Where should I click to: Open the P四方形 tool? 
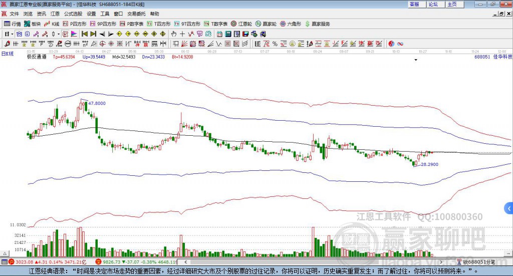(75, 24)
